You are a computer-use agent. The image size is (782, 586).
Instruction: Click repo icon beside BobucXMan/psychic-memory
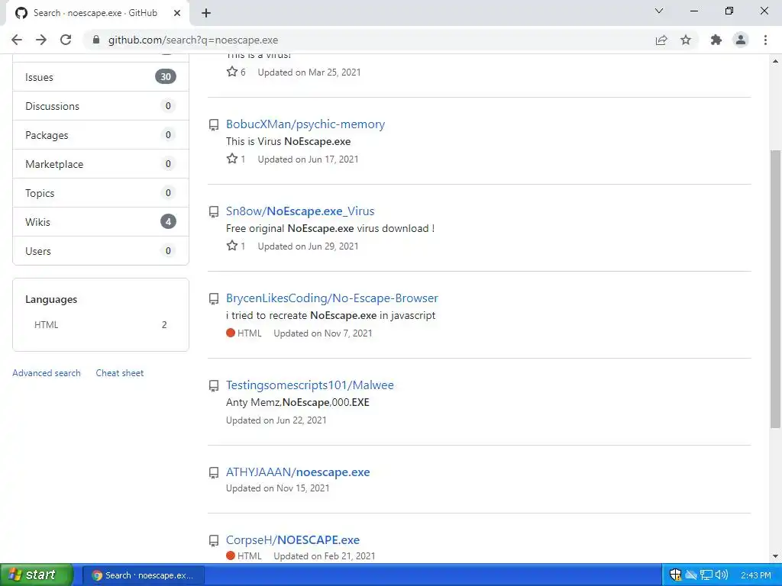pyautogui.click(x=214, y=125)
